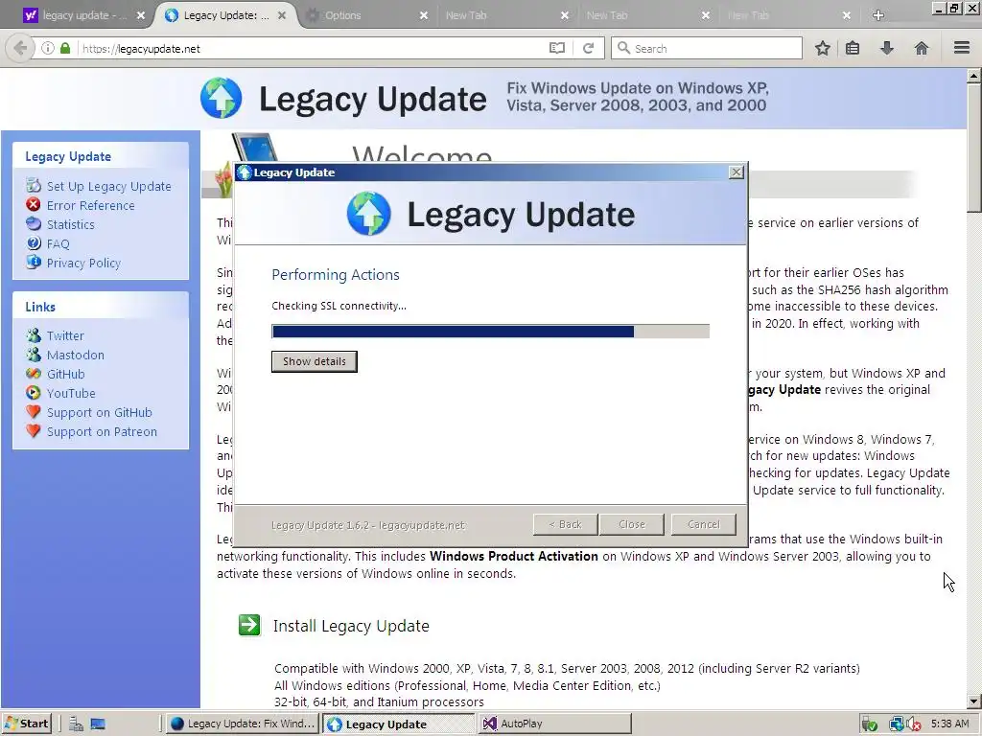Switch to Legacy Update installer taskbar item

point(398,724)
